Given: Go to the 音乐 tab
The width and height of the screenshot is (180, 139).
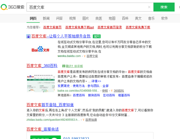Looking at the screenshot, I should (x=152, y=18).
